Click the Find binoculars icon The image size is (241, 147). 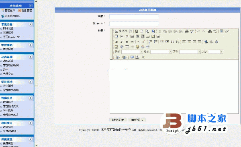point(210,31)
